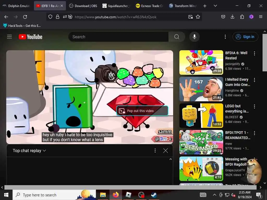Open the list all tabs dropdown
267x200 pixels.
click(215, 6)
